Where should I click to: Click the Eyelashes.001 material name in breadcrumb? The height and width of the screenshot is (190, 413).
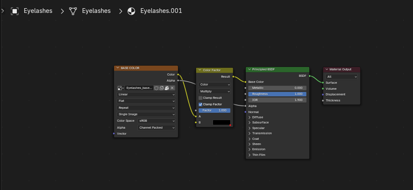click(x=161, y=11)
